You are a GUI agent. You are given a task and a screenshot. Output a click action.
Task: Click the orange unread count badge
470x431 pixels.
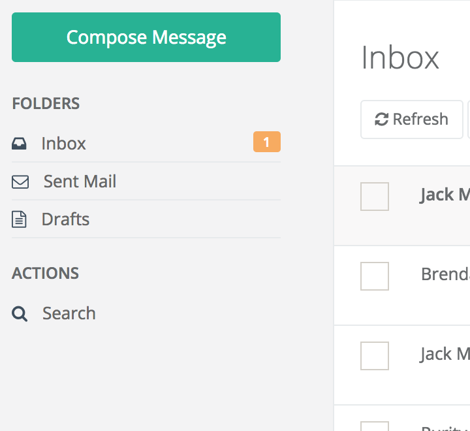pos(266,142)
